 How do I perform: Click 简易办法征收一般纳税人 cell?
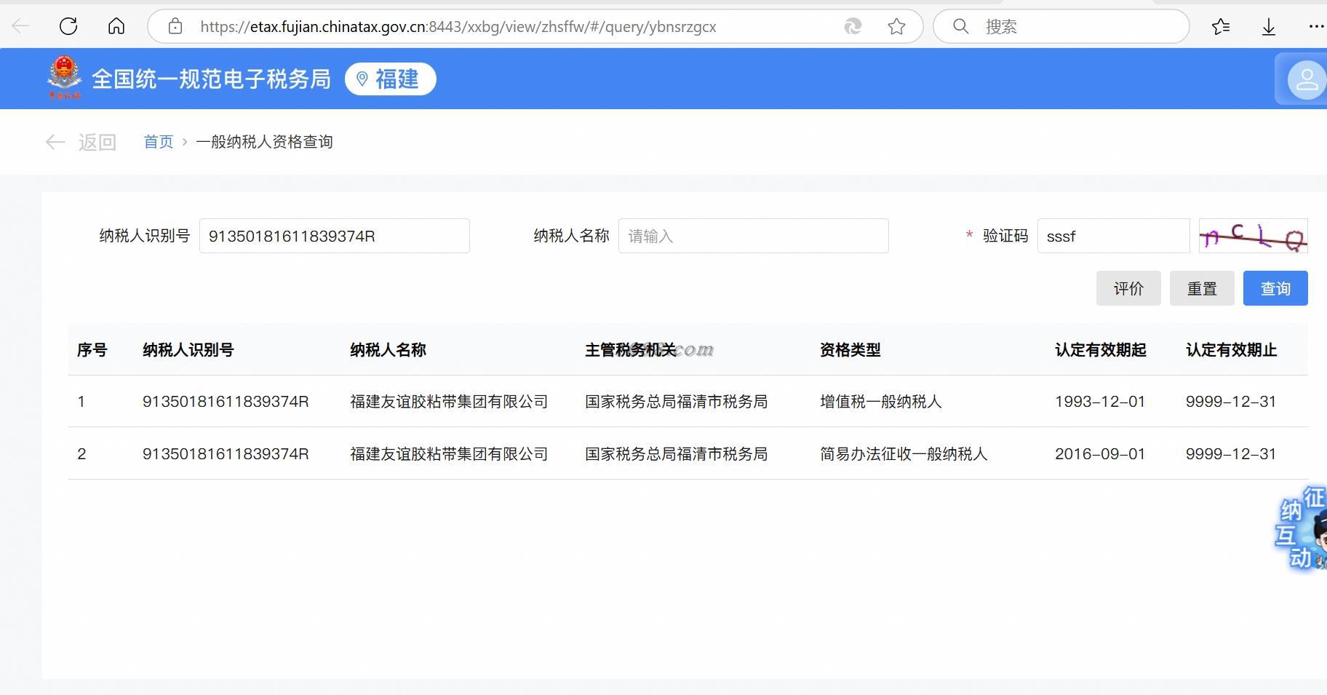(x=904, y=454)
